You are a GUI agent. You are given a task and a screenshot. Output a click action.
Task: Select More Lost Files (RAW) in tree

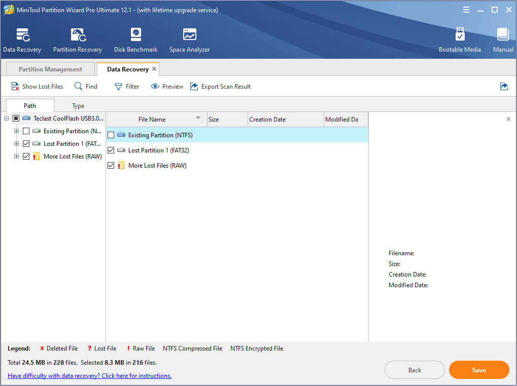point(73,157)
